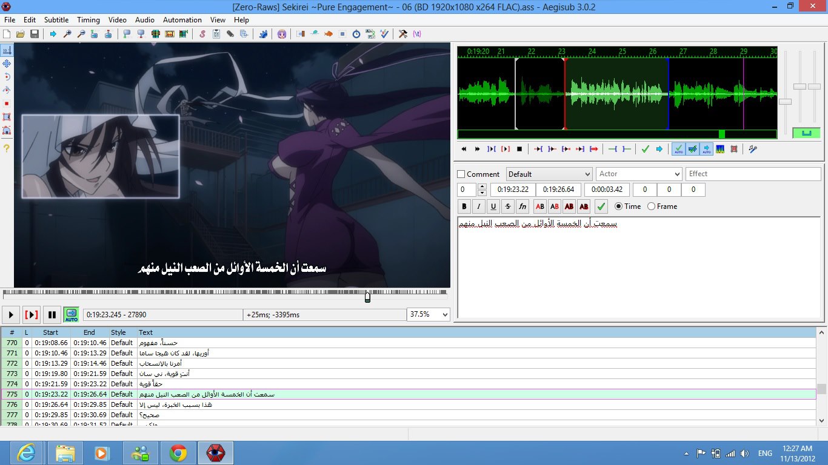Select the drag subtitles visual tool
Viewport: 828px width, 465px height.
pos(7,64)
